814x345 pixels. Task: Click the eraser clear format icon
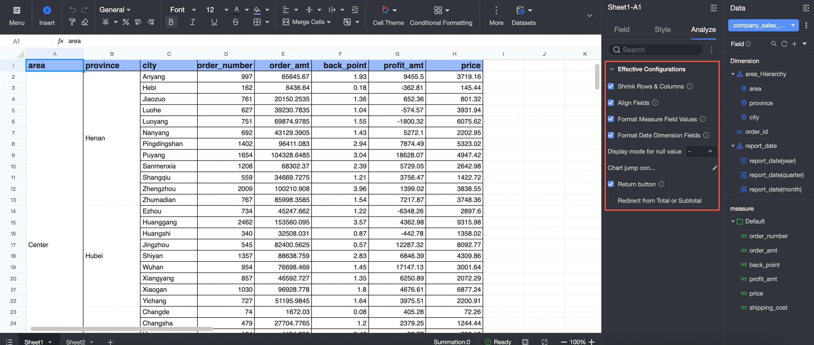[x=85, y=22]
